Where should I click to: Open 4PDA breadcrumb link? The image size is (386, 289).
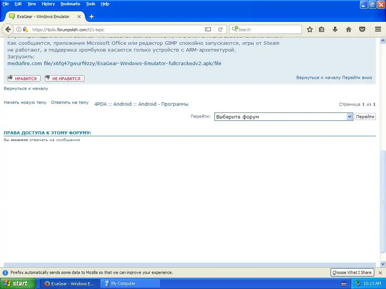(x=100, y=104)
